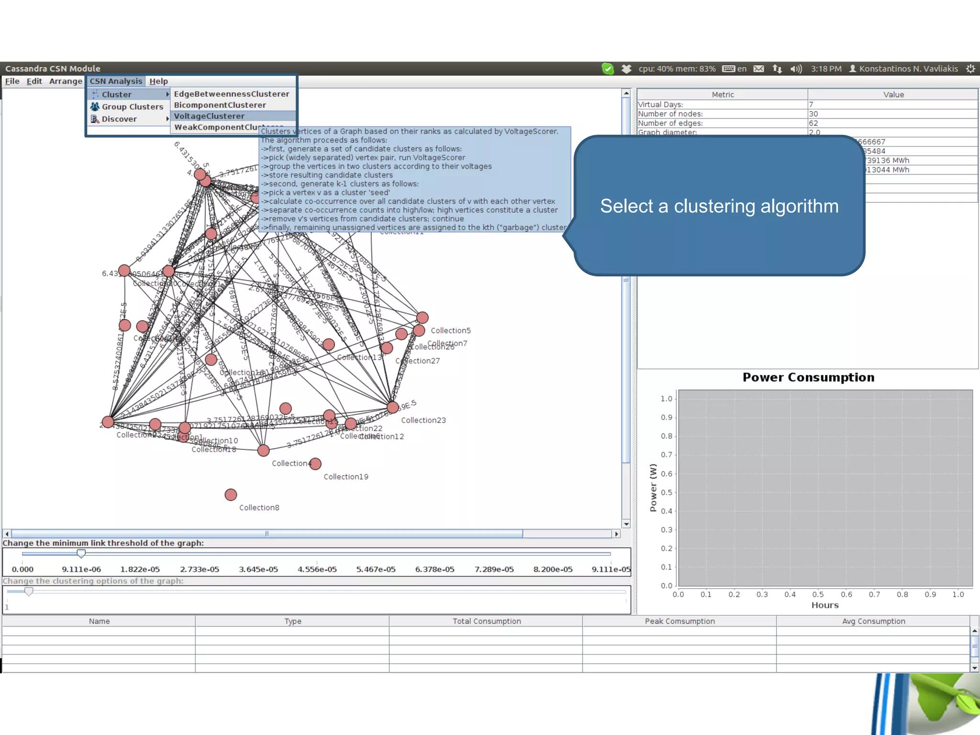This screenshot has width=980, height=735.
Task: Select the Collection20 graph node
Action: pos(124,271)
